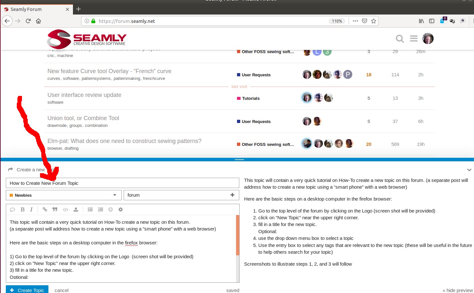The height and width of the screenshot is (293, 474).
Task: Click the Create Topic button
Action: (x=27, y=290)
